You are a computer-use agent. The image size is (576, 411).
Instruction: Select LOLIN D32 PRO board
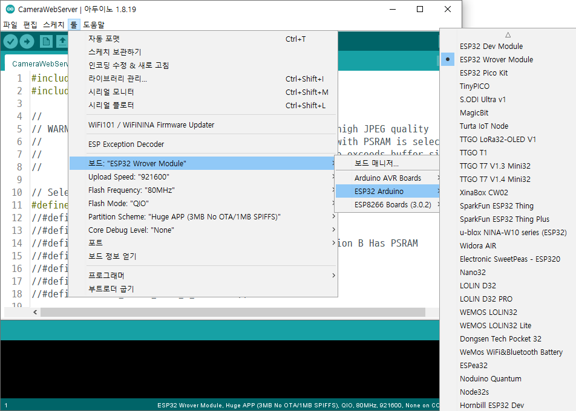click(508, 299)
